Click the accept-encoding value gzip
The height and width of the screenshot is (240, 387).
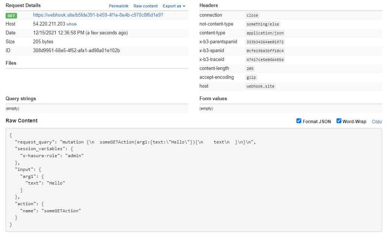point(251,77)
